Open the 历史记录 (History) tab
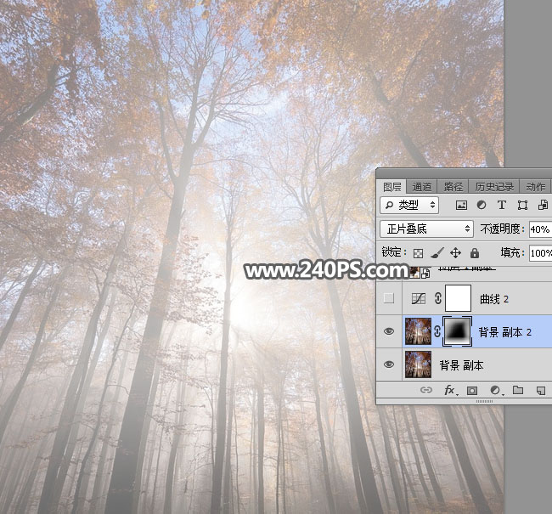This screenshot has height=514, width=552. click(x=494, y=187)
